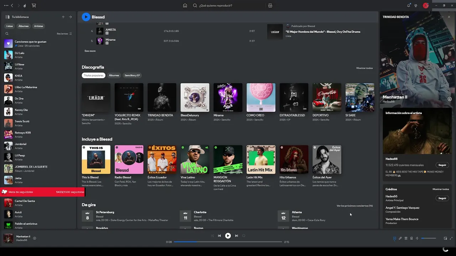456x256 pixels.
Task: Click the main play button in player bar
Action: [228, 236]
